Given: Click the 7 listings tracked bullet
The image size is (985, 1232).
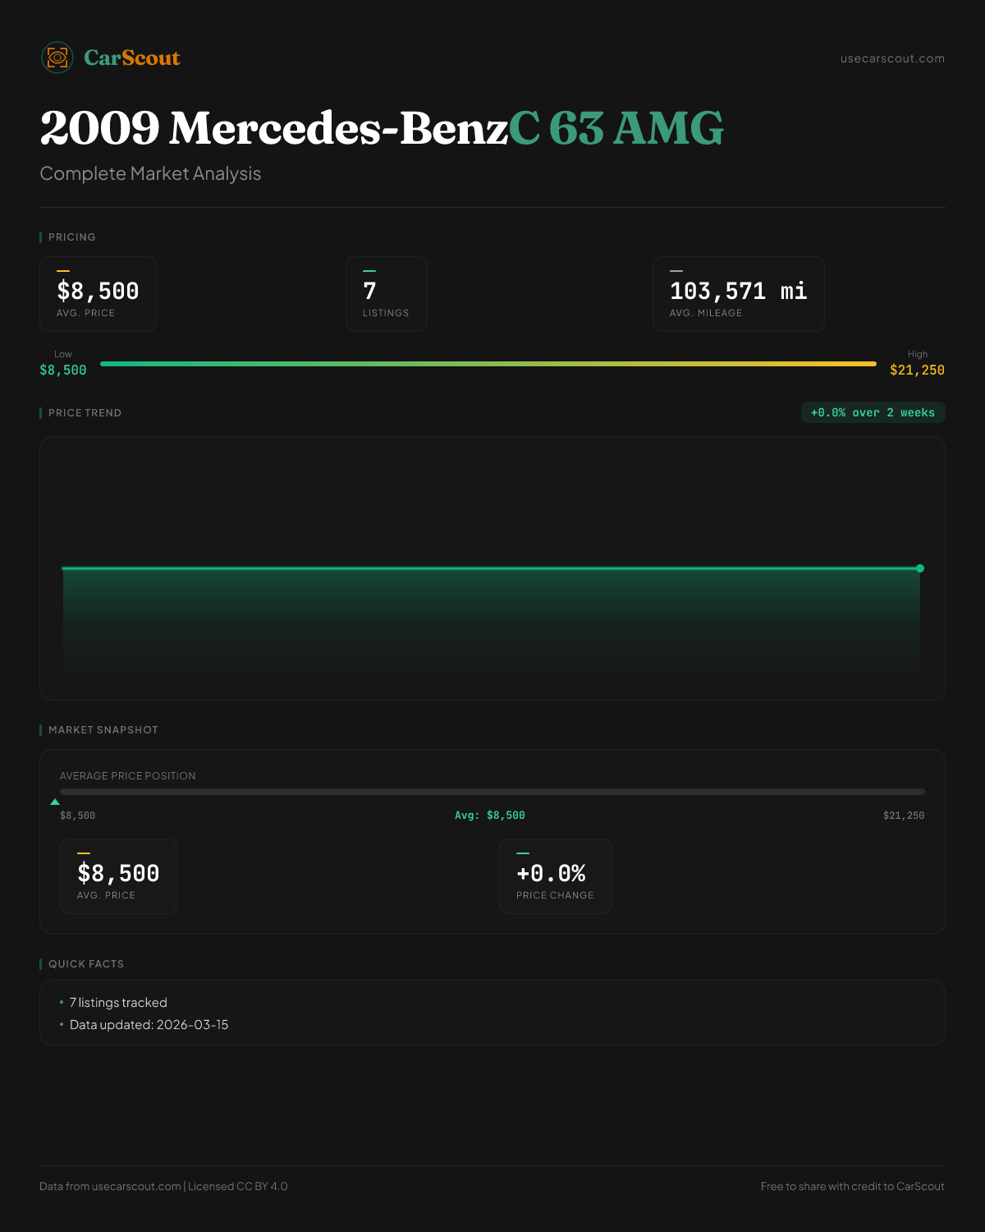Looking at the screenshot, I should tap(118, 1003).
